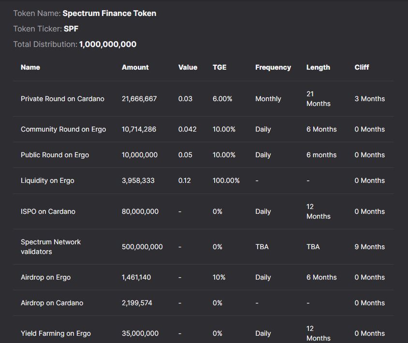Viewport: 408px width, 343px height.
Task: Click the Amount column header
Action: tap(135, 67)
